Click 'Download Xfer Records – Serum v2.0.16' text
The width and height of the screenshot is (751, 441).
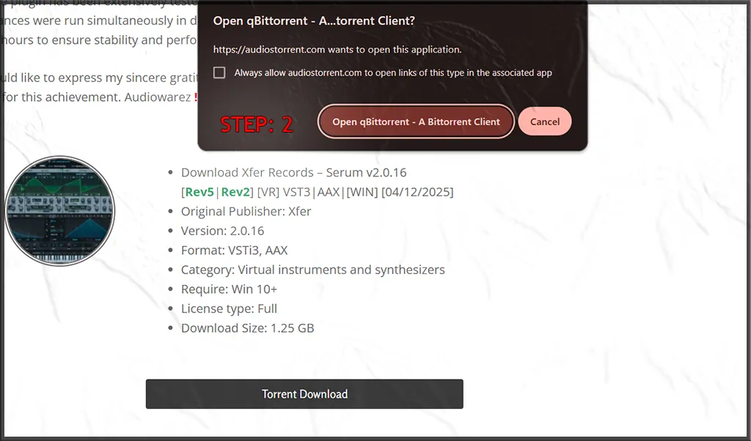pyautogui.click(x=293, y=172)
